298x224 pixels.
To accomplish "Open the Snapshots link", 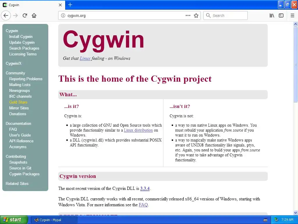I will click(x=18, y=162).
